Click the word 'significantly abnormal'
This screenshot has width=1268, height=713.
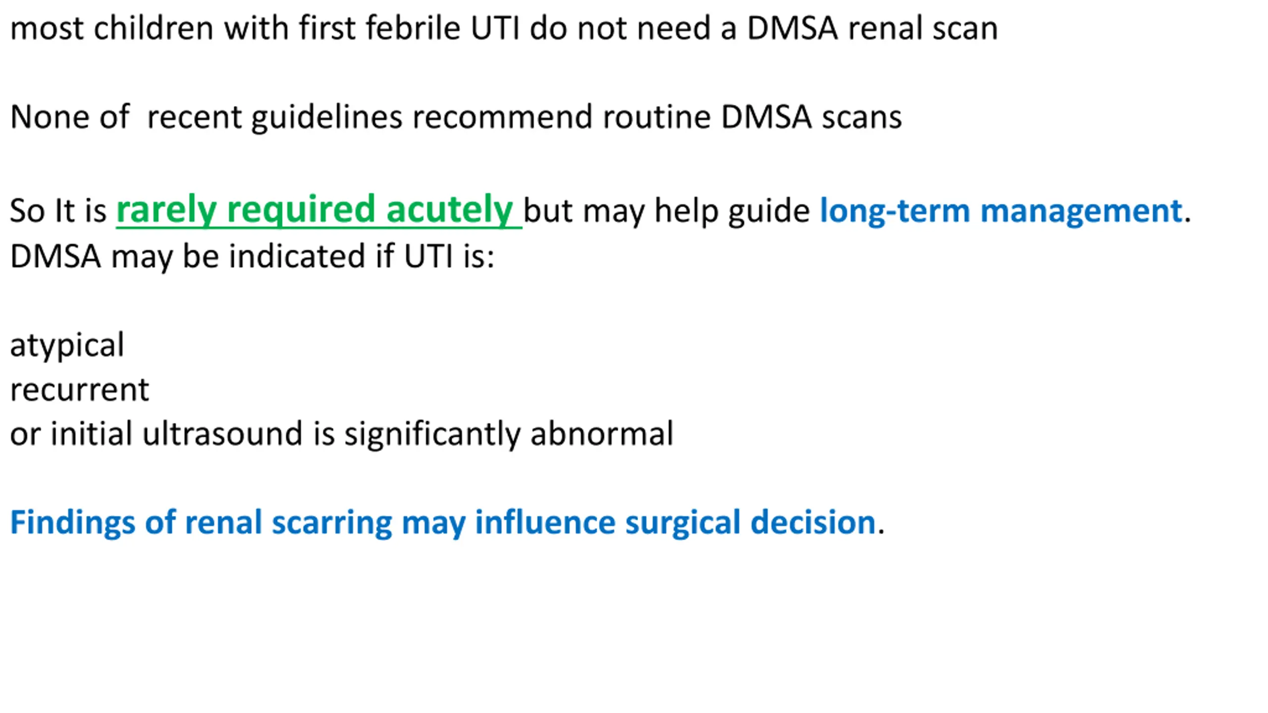click(x=509, y=434)
